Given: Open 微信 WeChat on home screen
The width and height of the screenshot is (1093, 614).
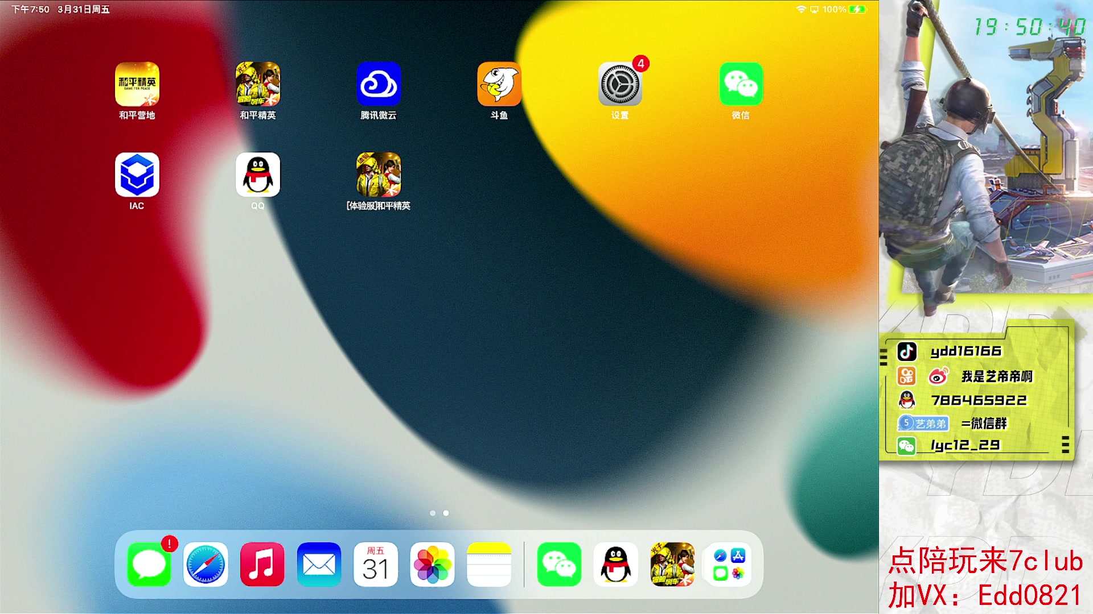Looking at the screenshot, I should 741,84.
